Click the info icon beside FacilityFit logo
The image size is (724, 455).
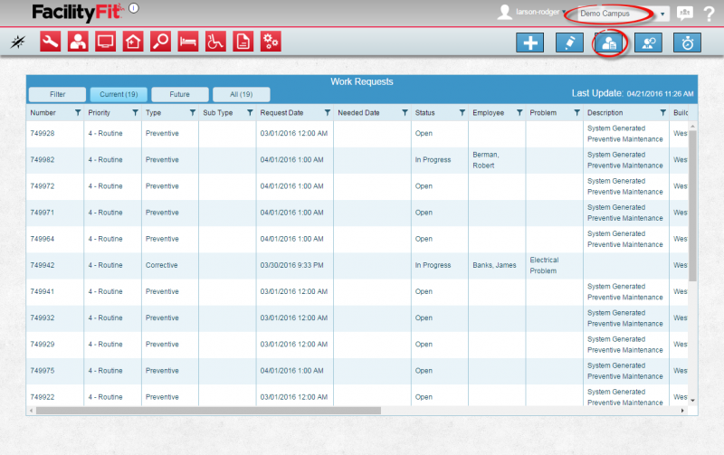coord(134,8)
